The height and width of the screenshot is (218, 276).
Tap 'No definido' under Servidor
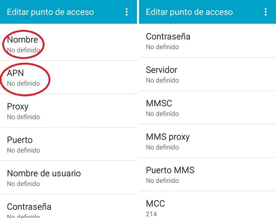[x=162, y=80]
